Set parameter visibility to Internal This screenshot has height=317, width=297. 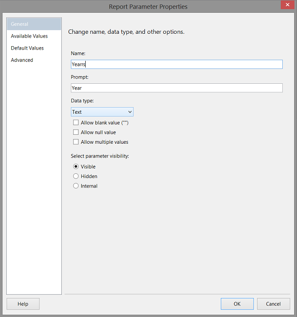click(x=76, y=186)
